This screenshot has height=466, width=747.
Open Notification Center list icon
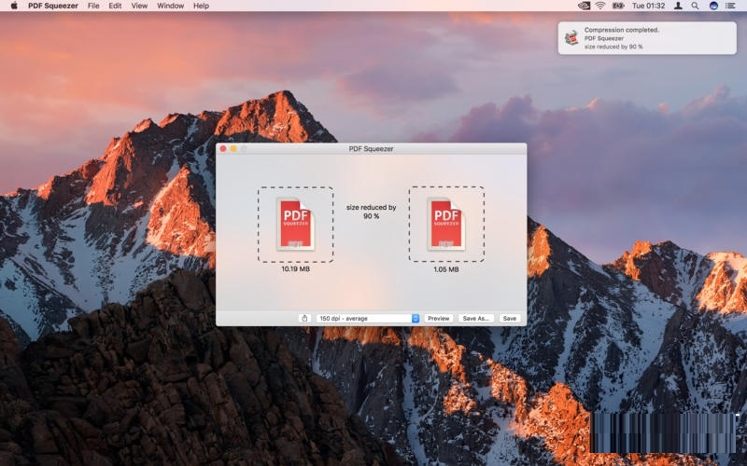click(x=730, y=6)
